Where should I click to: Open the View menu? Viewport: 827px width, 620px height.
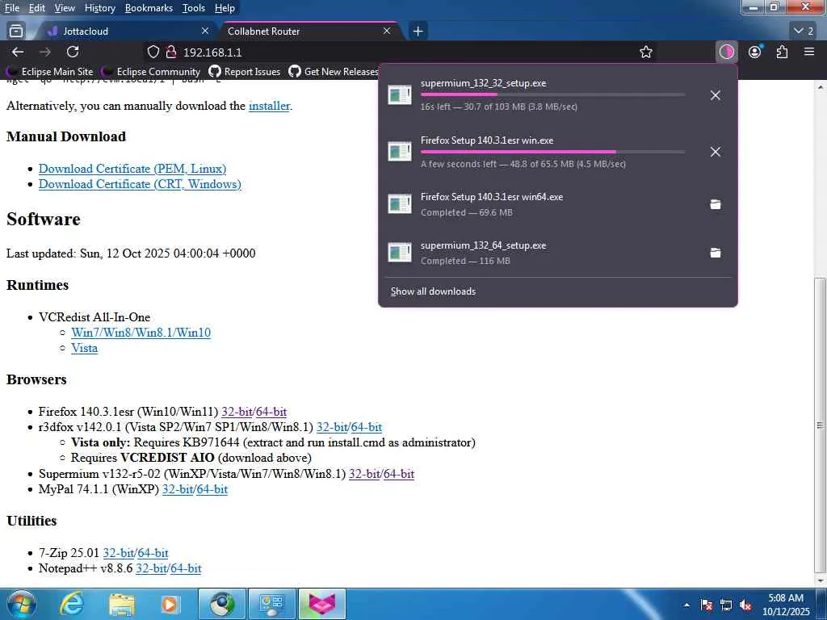tap(65, 8)
